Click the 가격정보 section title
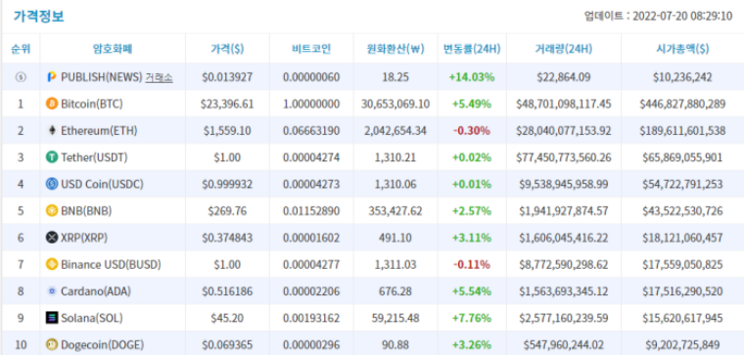This screenshot has height=355, width=744. coord(38,16)
